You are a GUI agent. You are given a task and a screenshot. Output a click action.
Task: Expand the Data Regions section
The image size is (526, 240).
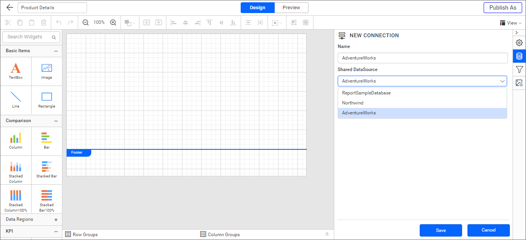pos(56,219)
